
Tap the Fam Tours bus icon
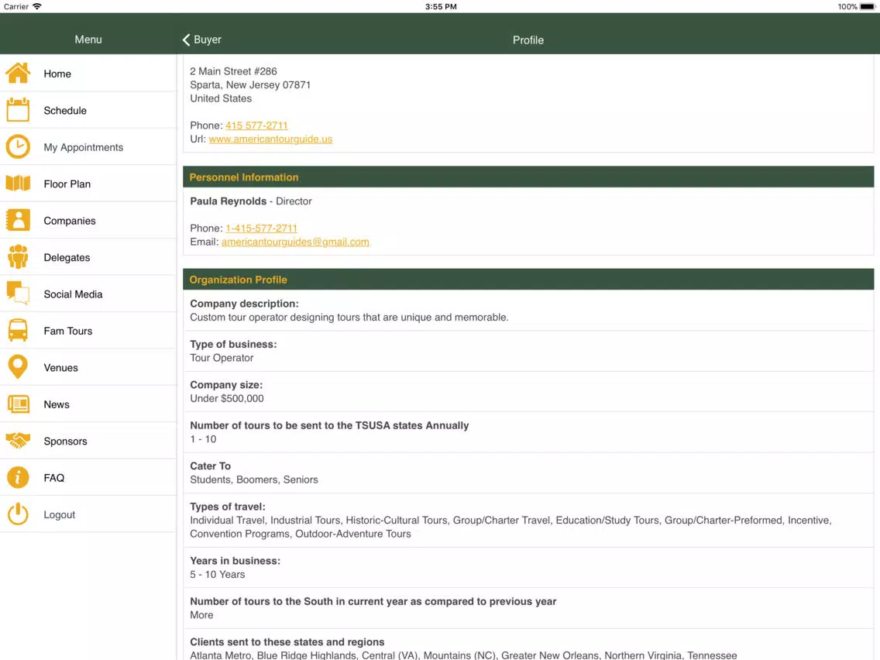[18, 331]
